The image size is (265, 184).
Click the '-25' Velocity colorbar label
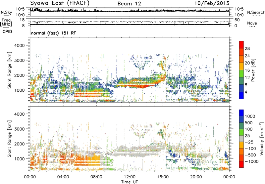tap(249, 142)
